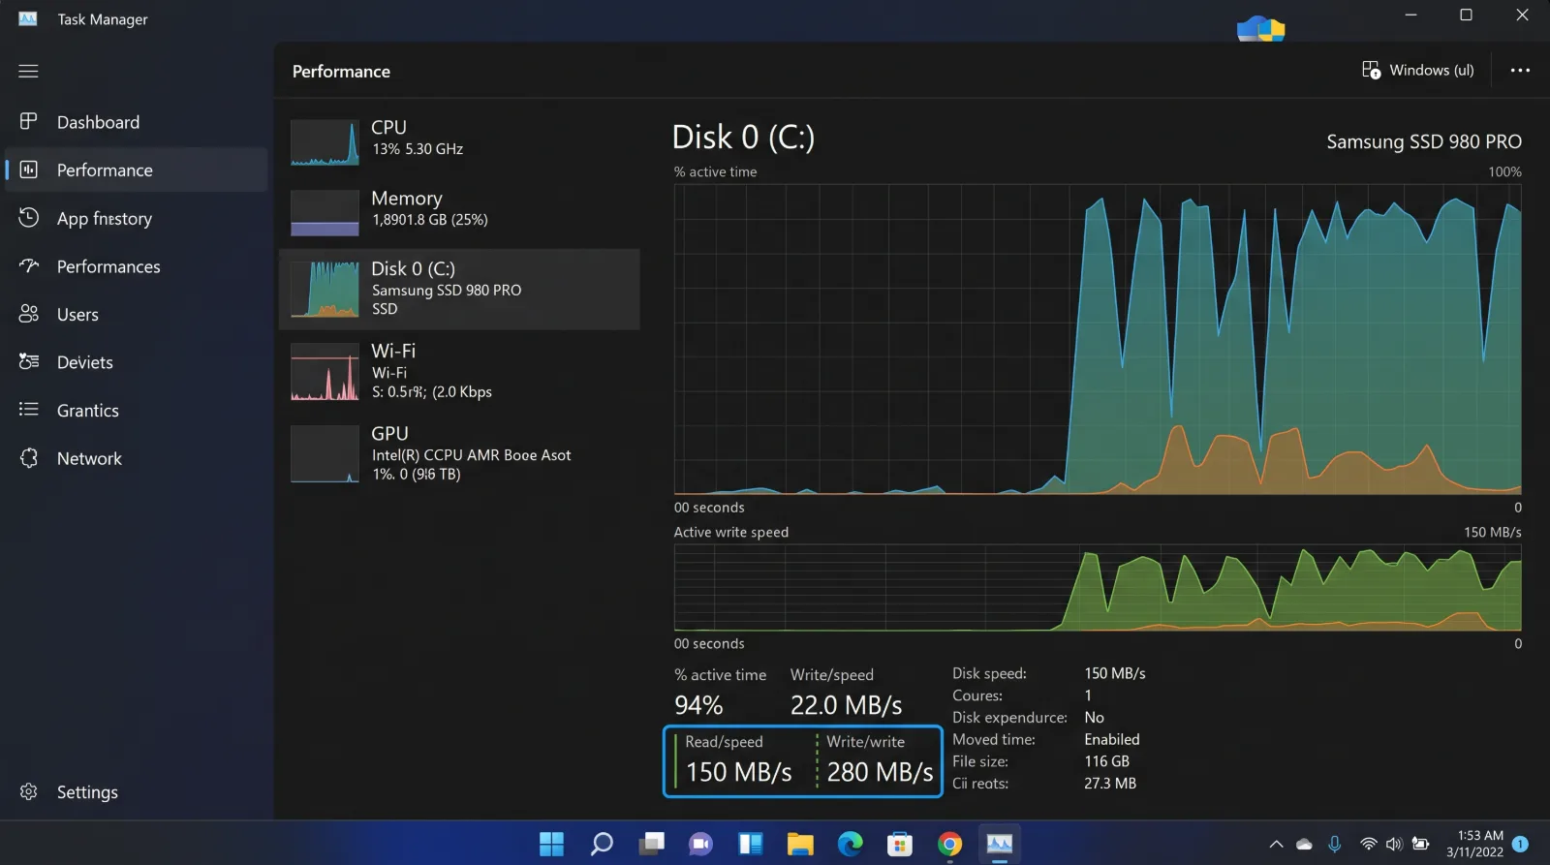Open Settings gear at sidebar bottom
Screen dimensions: 1550x865
click(x=29, y=791)
